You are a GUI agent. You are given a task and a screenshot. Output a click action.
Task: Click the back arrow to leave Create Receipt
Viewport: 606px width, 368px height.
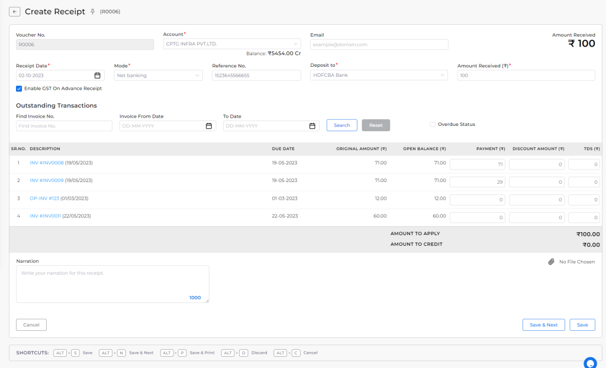[14, 11]
